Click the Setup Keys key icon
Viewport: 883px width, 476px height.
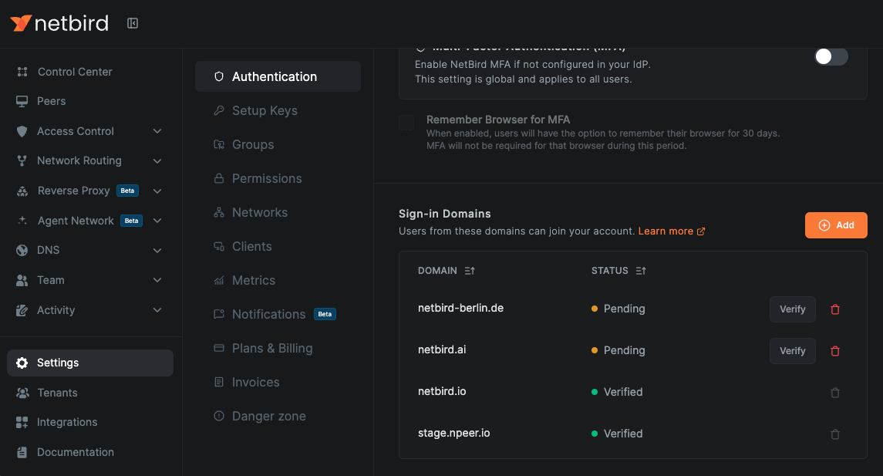219,110
